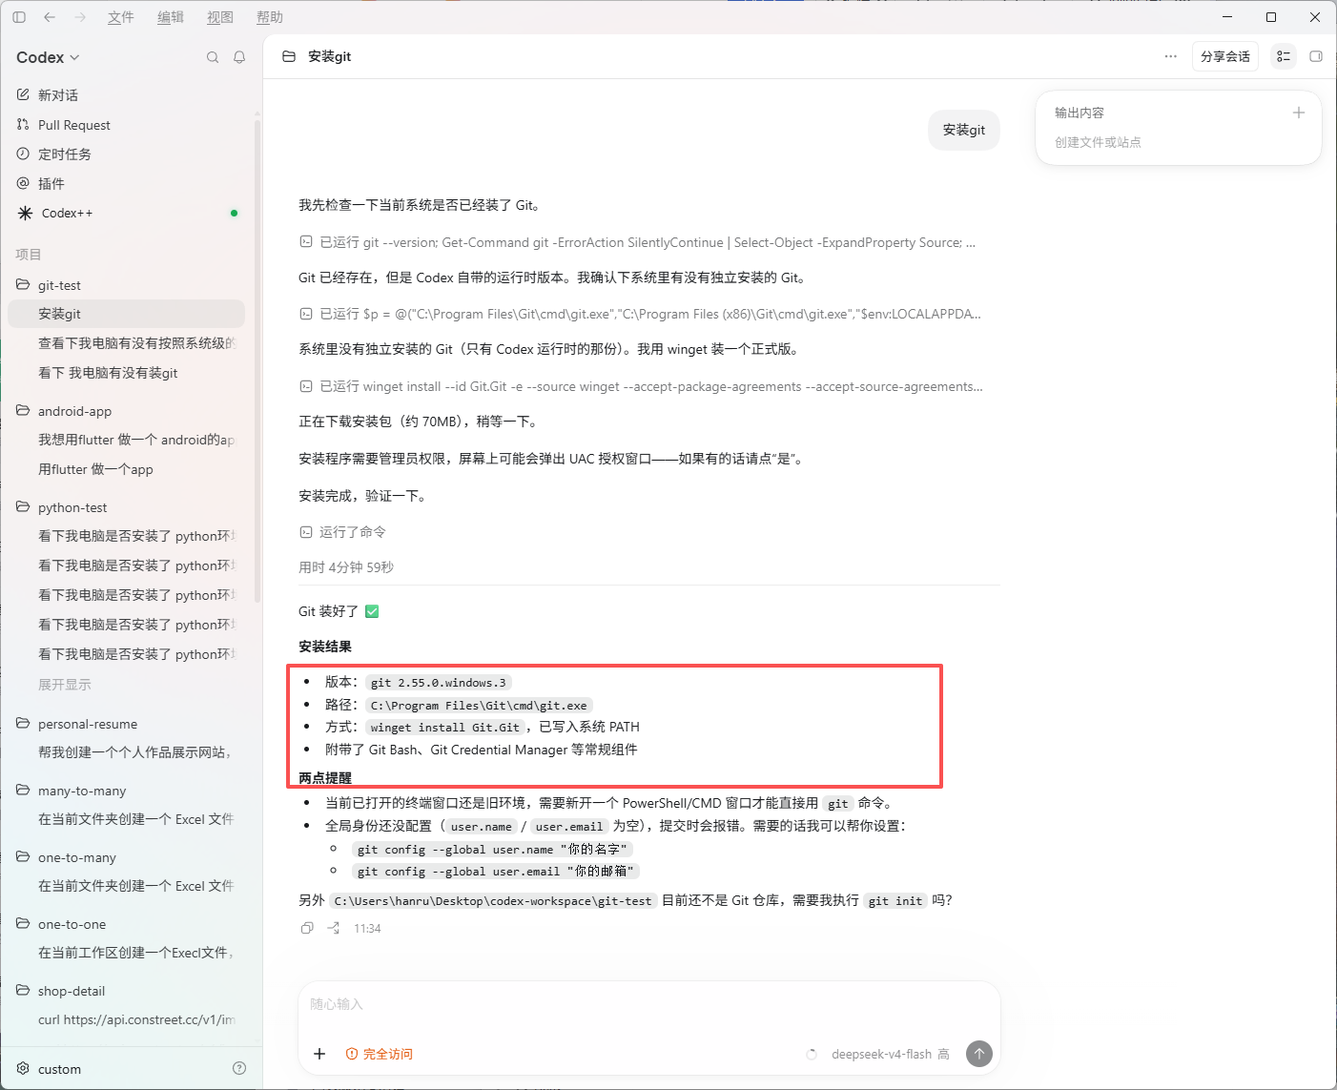Expand the 运行了命令 row

pos(342,532)
